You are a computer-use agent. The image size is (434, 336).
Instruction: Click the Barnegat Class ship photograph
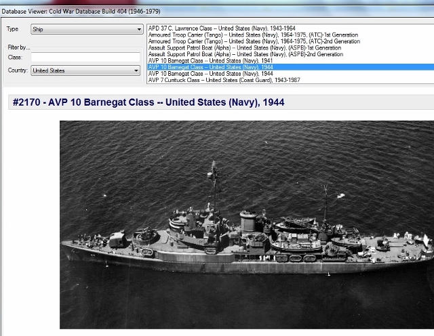click(x=247, y=224)
